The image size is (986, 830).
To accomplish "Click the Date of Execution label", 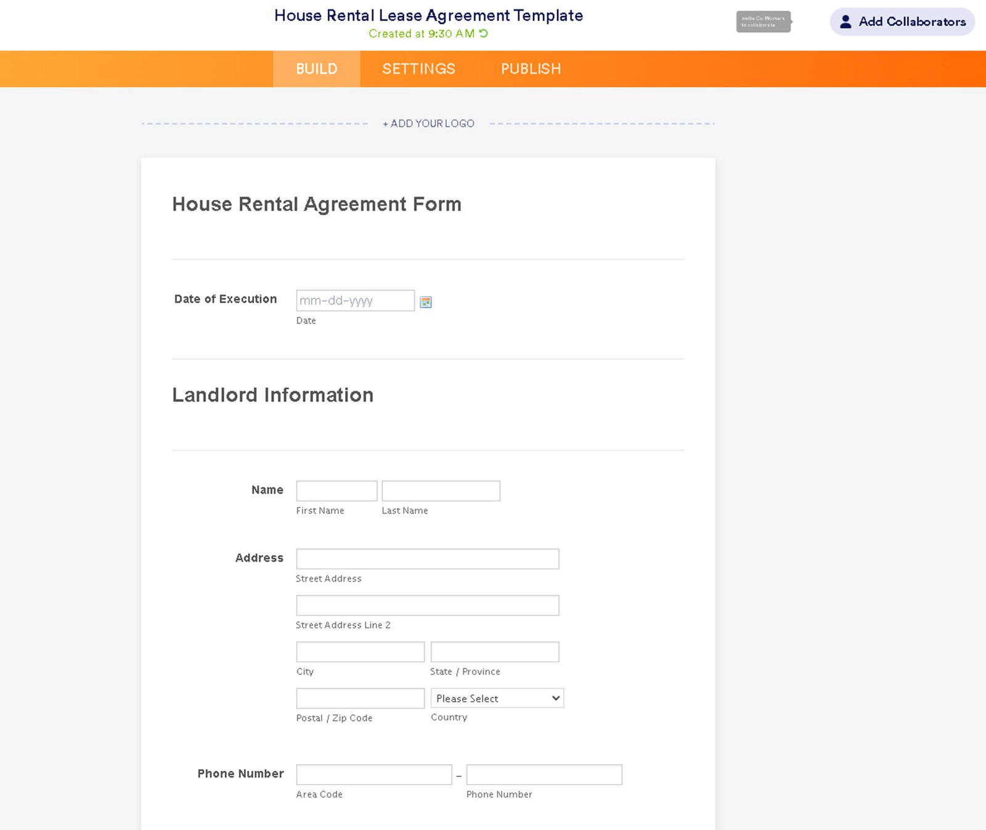I will (x=226, y=299).
